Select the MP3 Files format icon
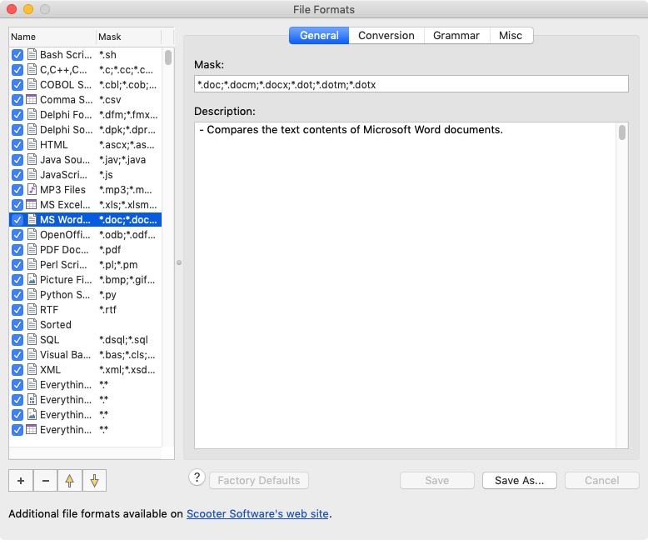 coord(32,190)
